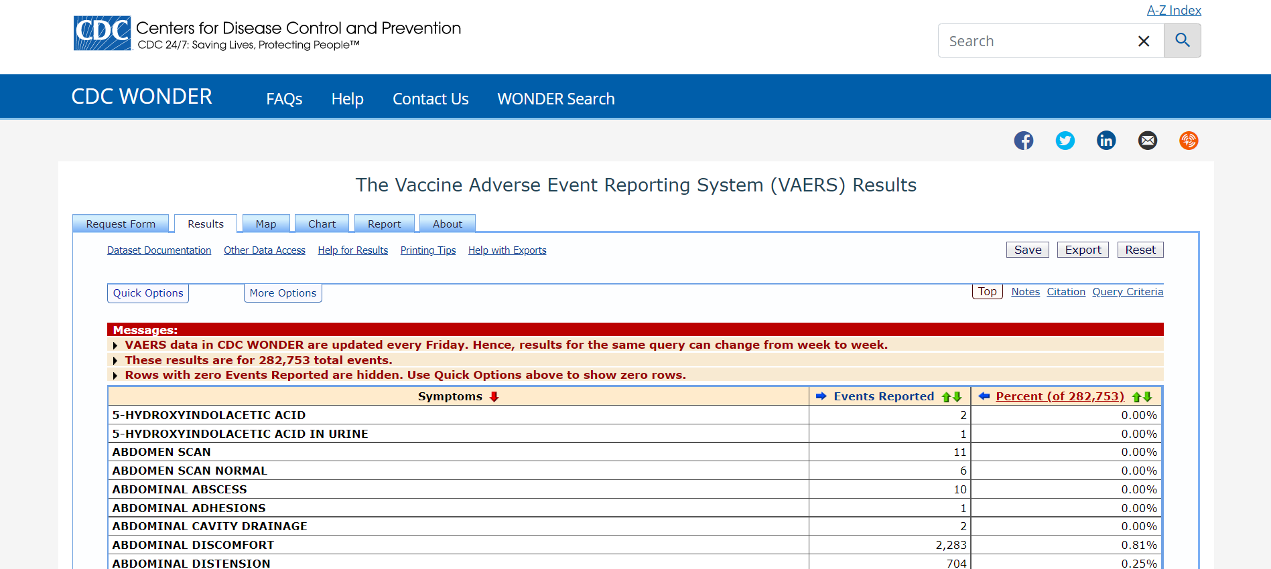This screenshot has width=1271, height=569.
Task: Open Dataset Documentation link
Action: [159, 250]
